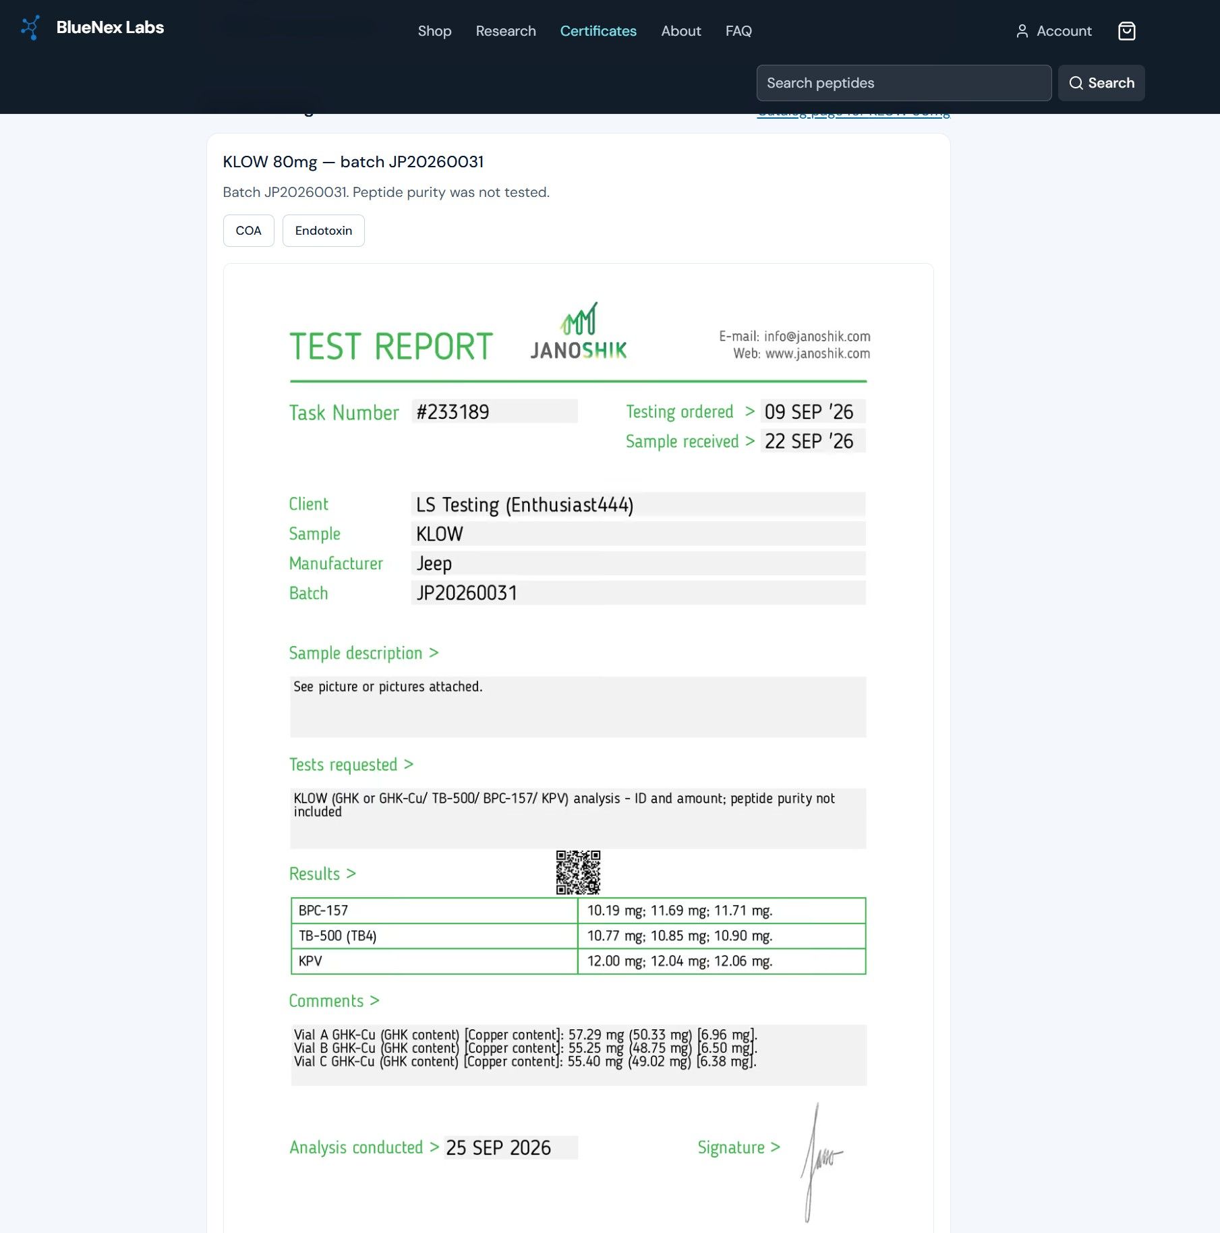The image size is (1220, 1233).
Task: Click the Tests requested KLOW analysis text
Action: [x=564, y=805]
